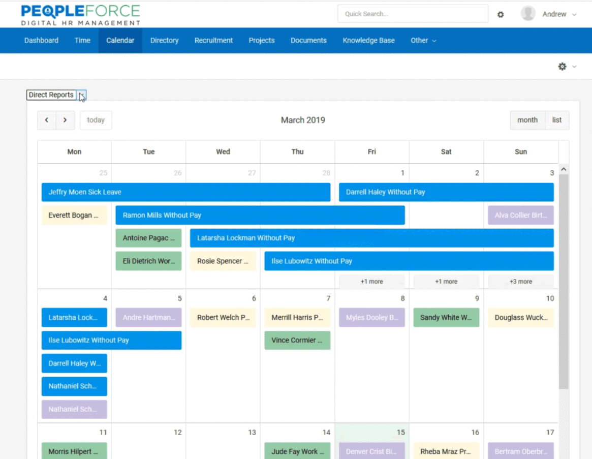This screenshot has width=592, height=459.
Task: Open Alva Collier birthday event
Action: (x=521, y=215)
